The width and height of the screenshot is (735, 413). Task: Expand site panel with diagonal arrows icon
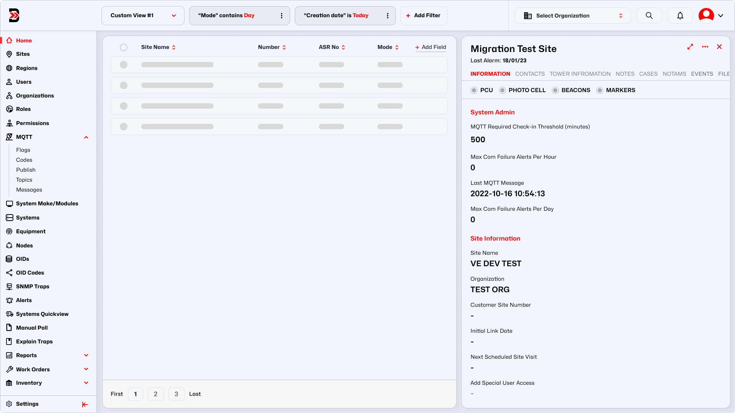pyautogui.click(x=690, y=47)
